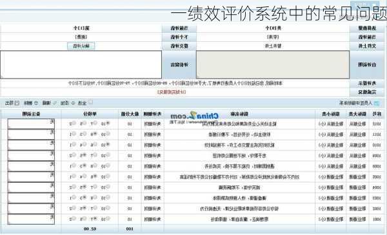
Task: Click the total score value '62.00'
Action: pos(90,229)
